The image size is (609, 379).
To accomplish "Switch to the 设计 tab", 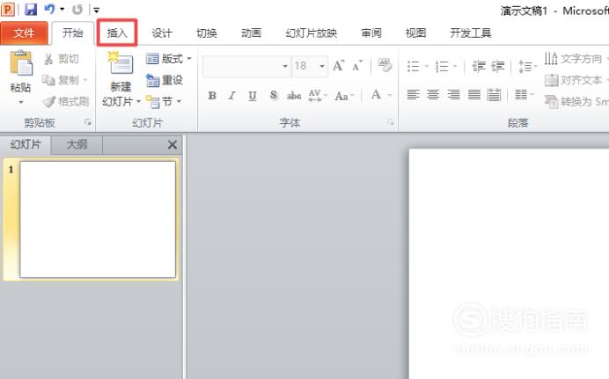I will 162,33.
